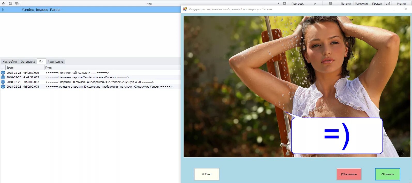Screen dimensions: 412x183
Task: Select log line 'Успешно спарсили 50 ссылок'
Action: (90, 87)
